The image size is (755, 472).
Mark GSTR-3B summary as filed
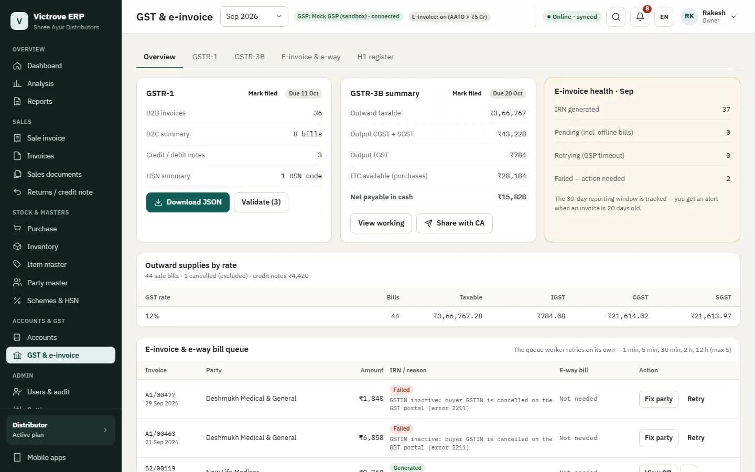(467, 93)
